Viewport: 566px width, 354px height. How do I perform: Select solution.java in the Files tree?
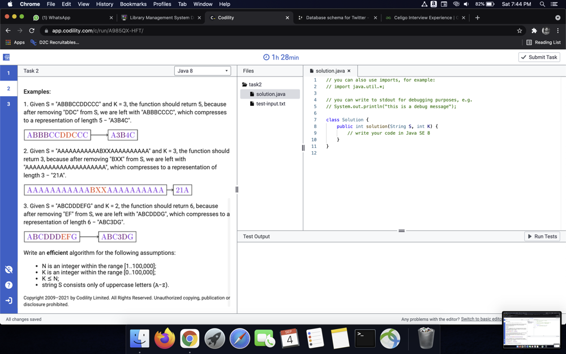click(x=270, y=94)
